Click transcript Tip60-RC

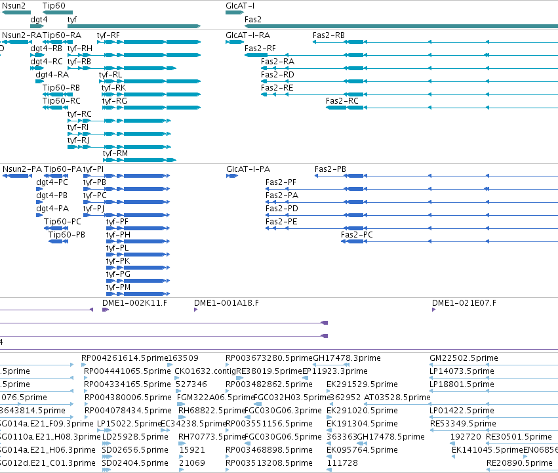point(62,101)
